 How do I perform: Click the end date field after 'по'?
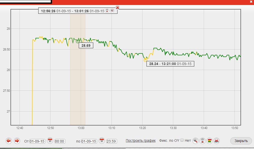pyautogui.click(x=89, y=141)
